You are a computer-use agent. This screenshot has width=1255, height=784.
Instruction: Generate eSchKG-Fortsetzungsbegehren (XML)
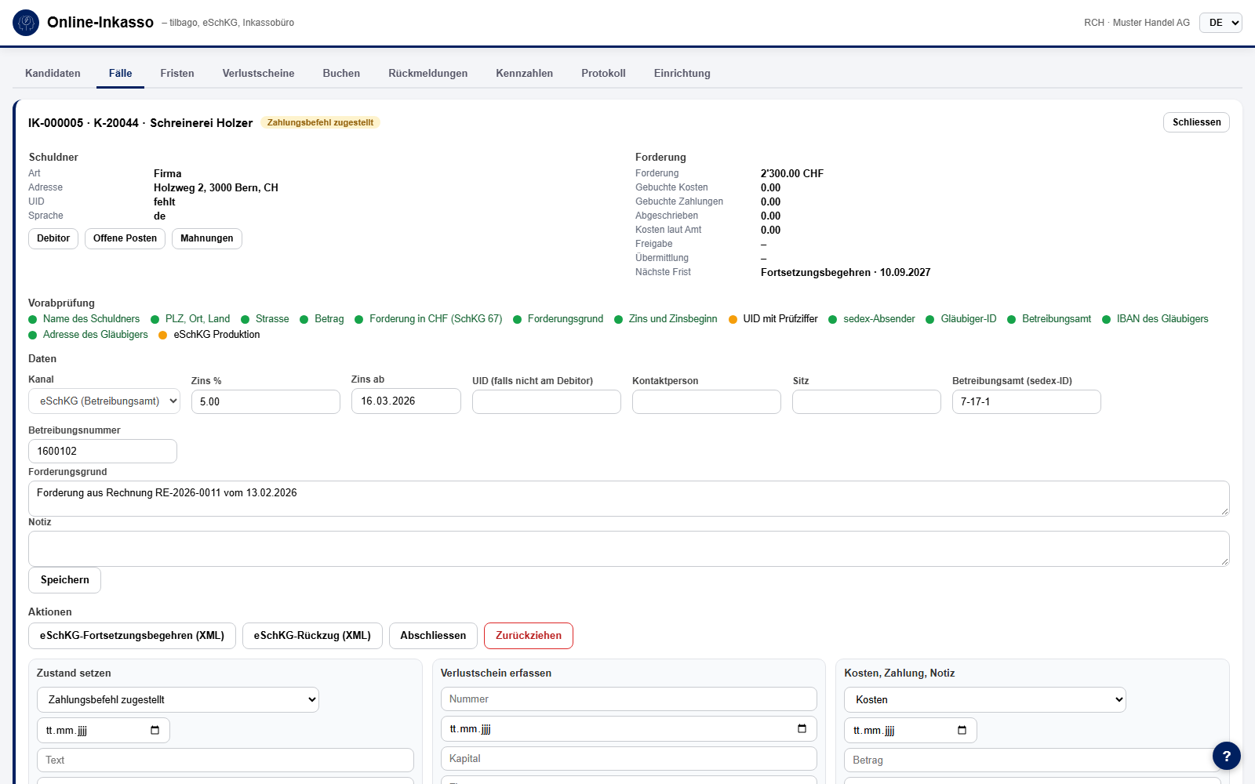pos(132,636)
